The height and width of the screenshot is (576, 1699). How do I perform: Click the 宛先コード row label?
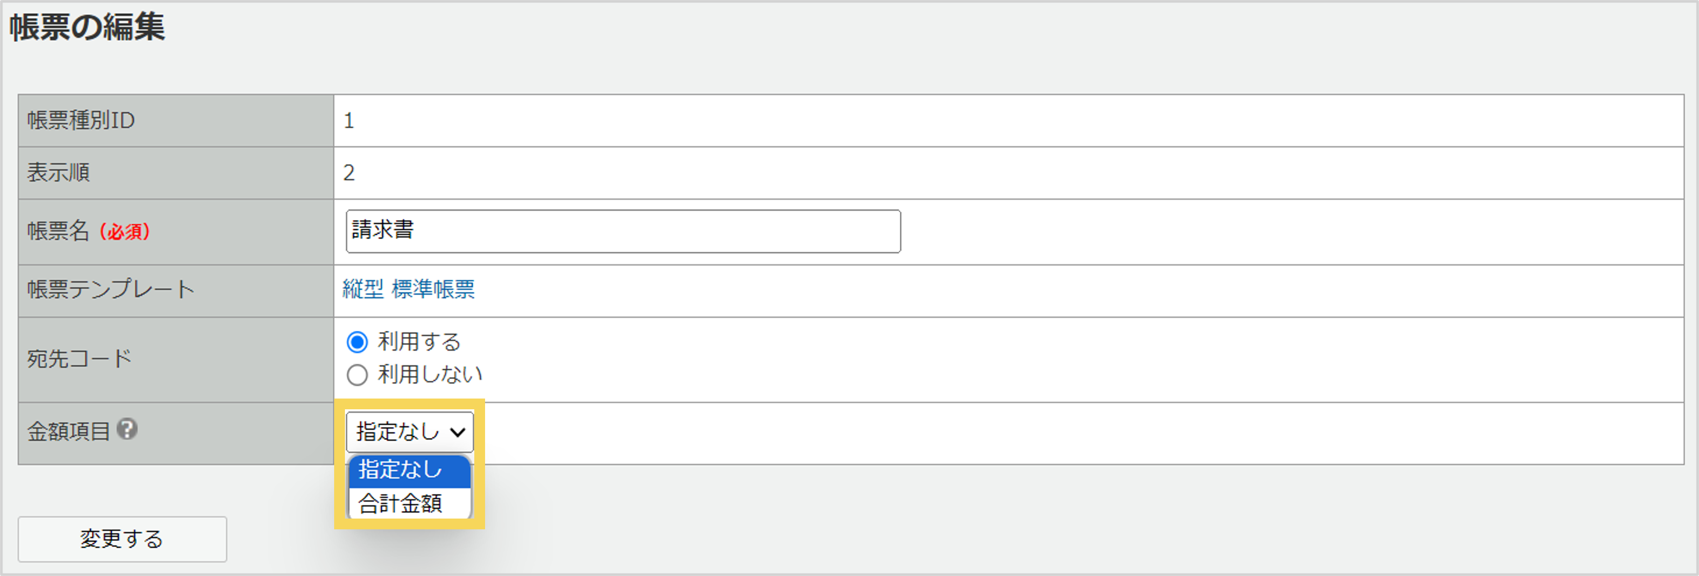pyautogui.click(x=79, y=359)
